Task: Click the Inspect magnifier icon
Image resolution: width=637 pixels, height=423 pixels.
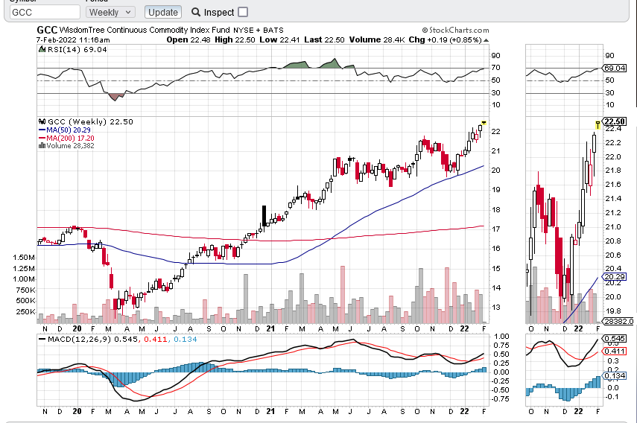Action: point(196,12)
